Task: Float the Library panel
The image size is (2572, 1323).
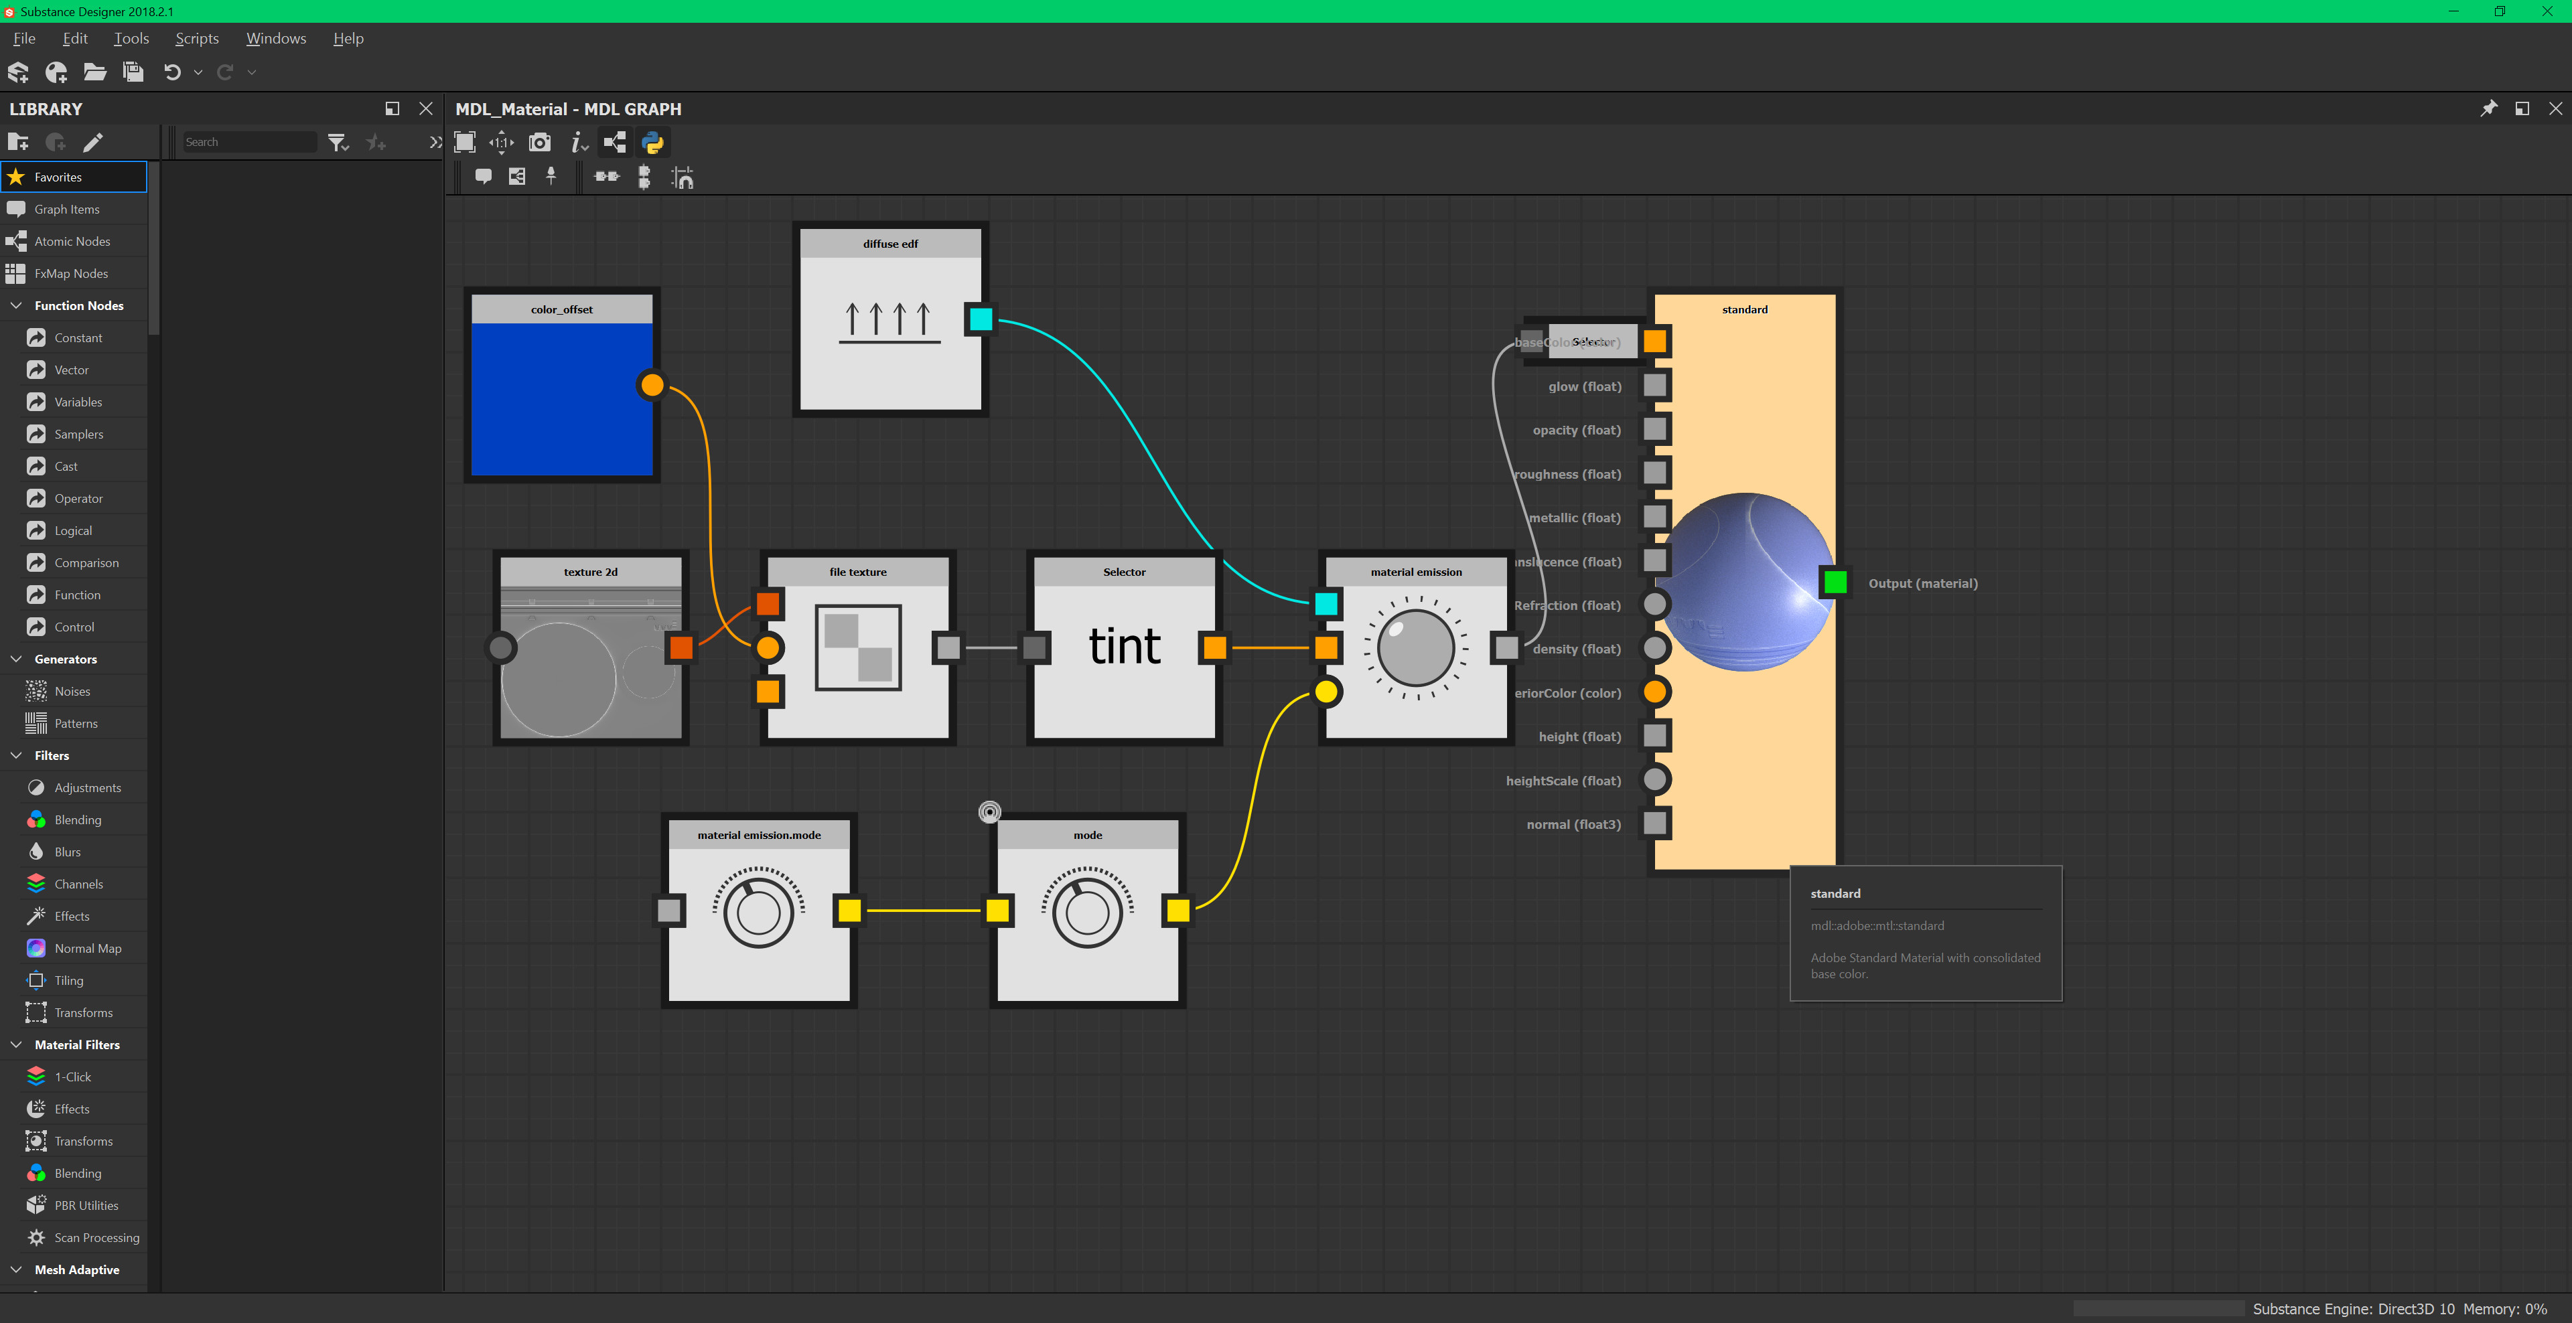Action: [392, 108]
